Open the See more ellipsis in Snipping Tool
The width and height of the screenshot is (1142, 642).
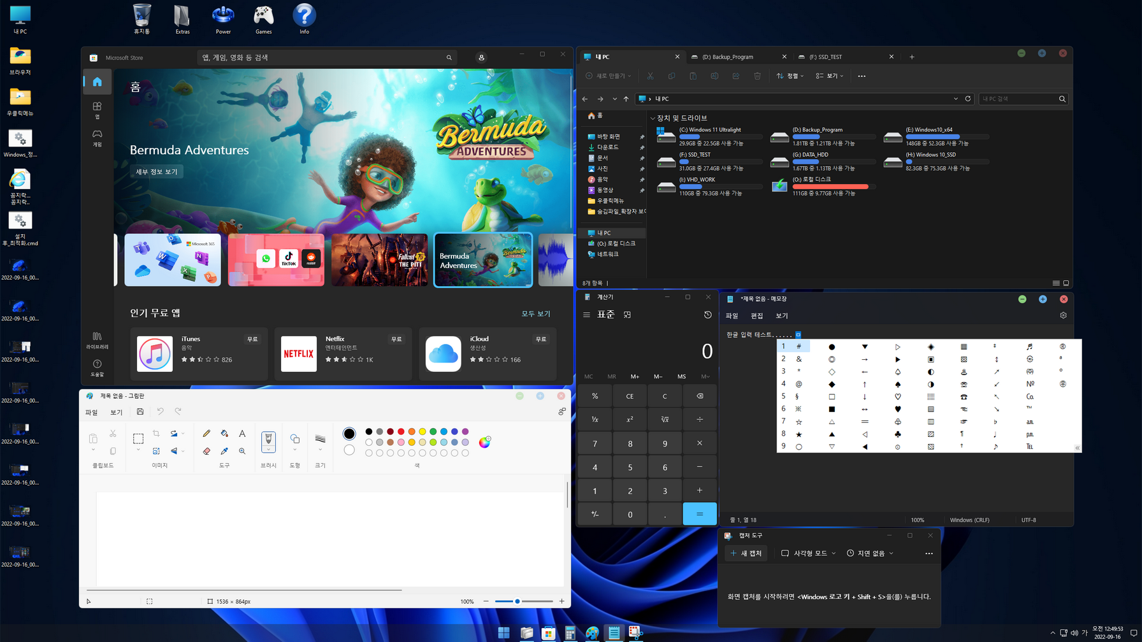(929, 553)
